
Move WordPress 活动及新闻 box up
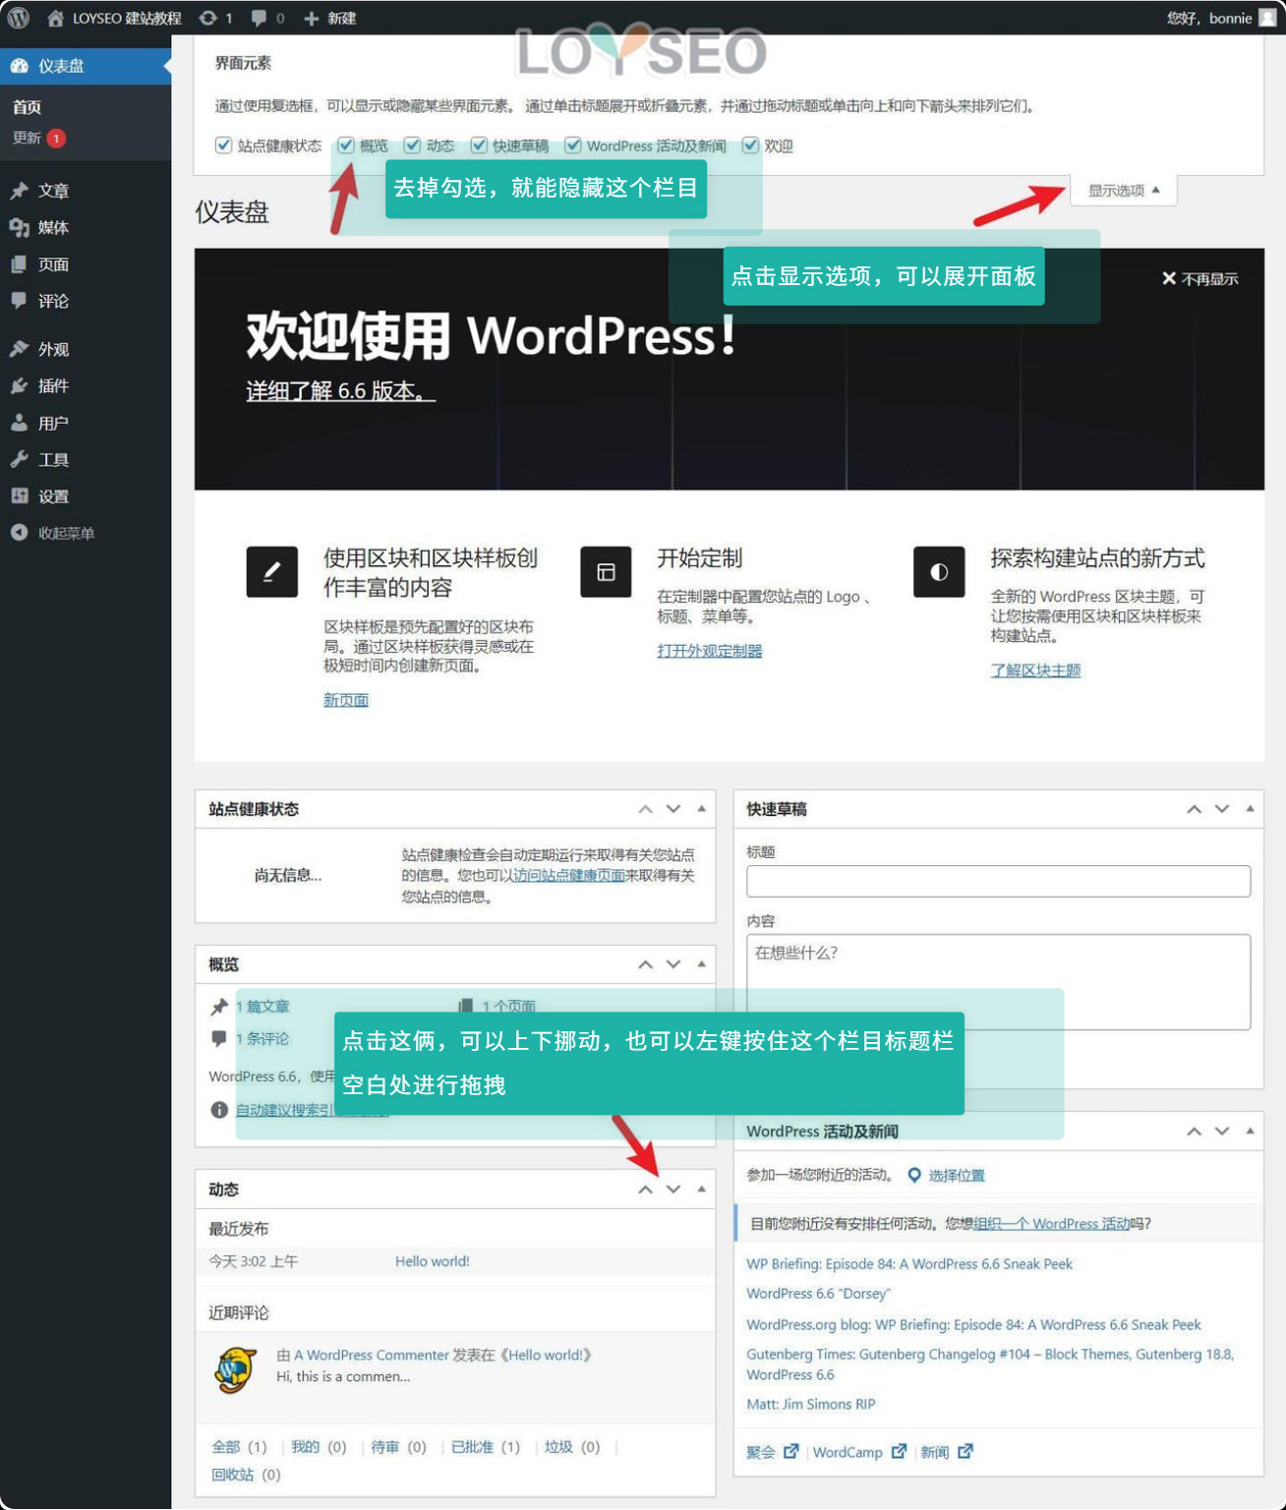coord(1194,1132)
